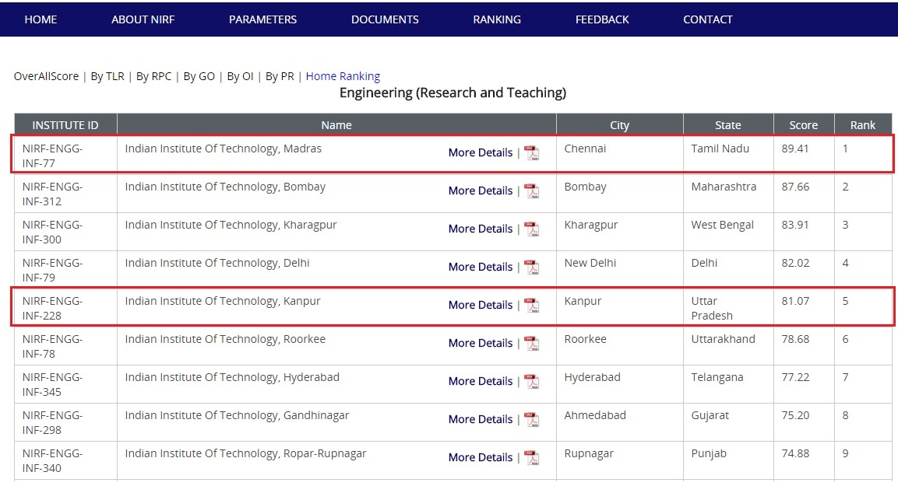Screen dimensions: 898x486
Task: Open PDF icon for IIT Kanpur
Action: pyautogui.click(x=531, y=306)
